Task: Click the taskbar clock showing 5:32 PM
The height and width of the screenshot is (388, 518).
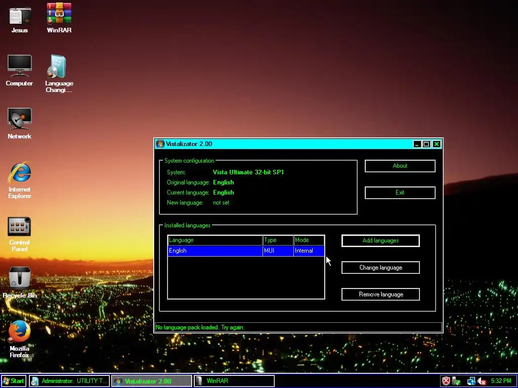Action: pos(501,381)
